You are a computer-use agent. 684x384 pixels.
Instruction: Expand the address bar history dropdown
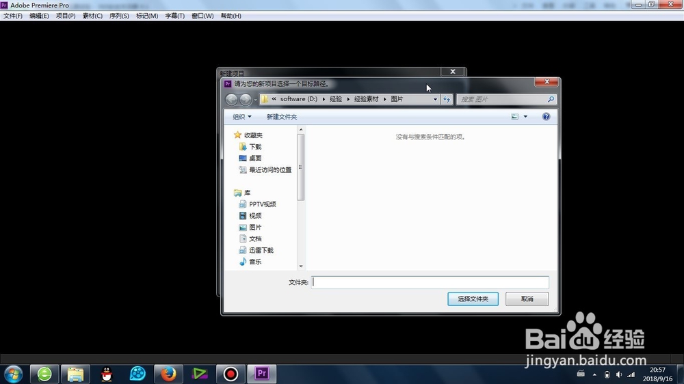[x=435, y=99]
